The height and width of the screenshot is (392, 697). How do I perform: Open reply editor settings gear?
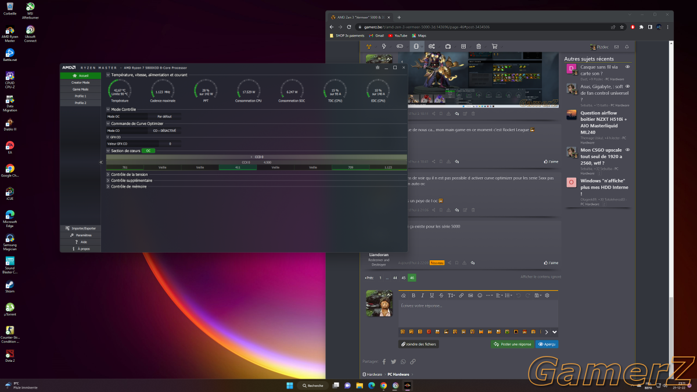(x=547, y=296)
